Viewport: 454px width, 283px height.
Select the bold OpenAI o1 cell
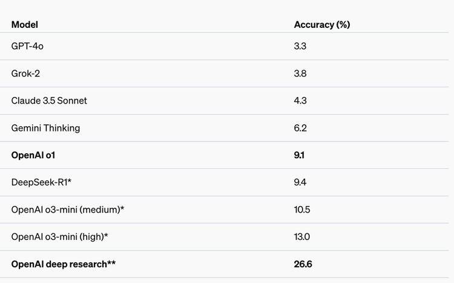pos(33,155)
